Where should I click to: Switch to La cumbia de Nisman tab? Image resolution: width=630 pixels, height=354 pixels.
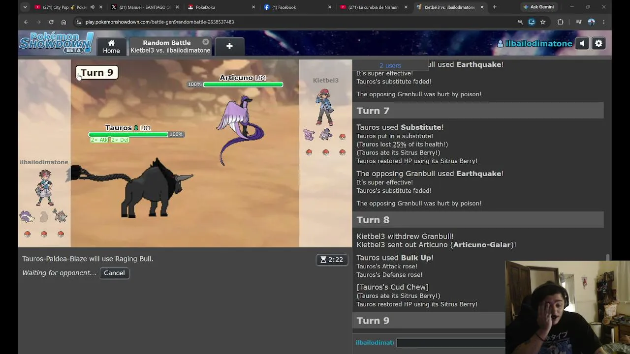pyautogui.click(x=373, y=7)
